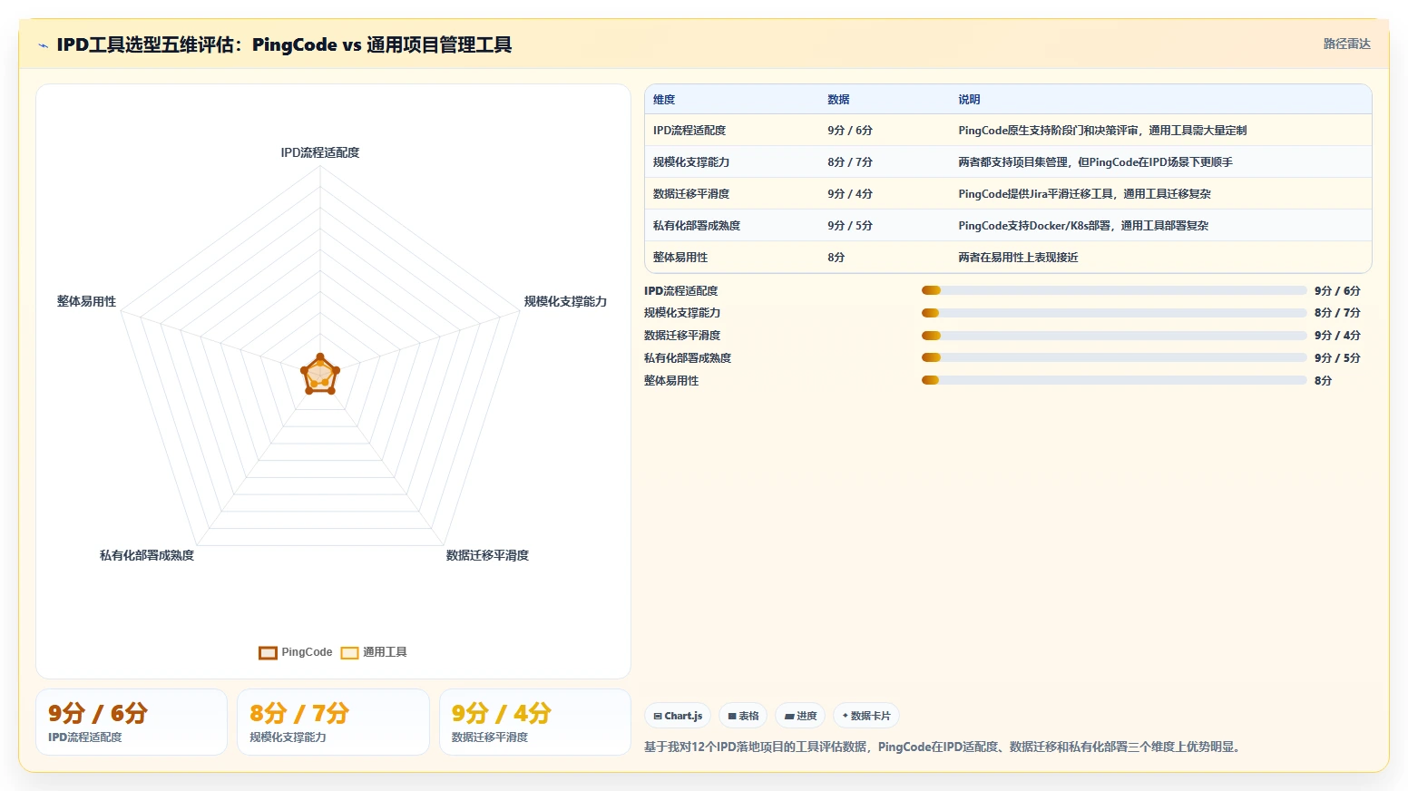The image size is (1408, 791).
Task: Click the 规模化支撑能力 progress bar
Action: click(x=1114, y=313)
